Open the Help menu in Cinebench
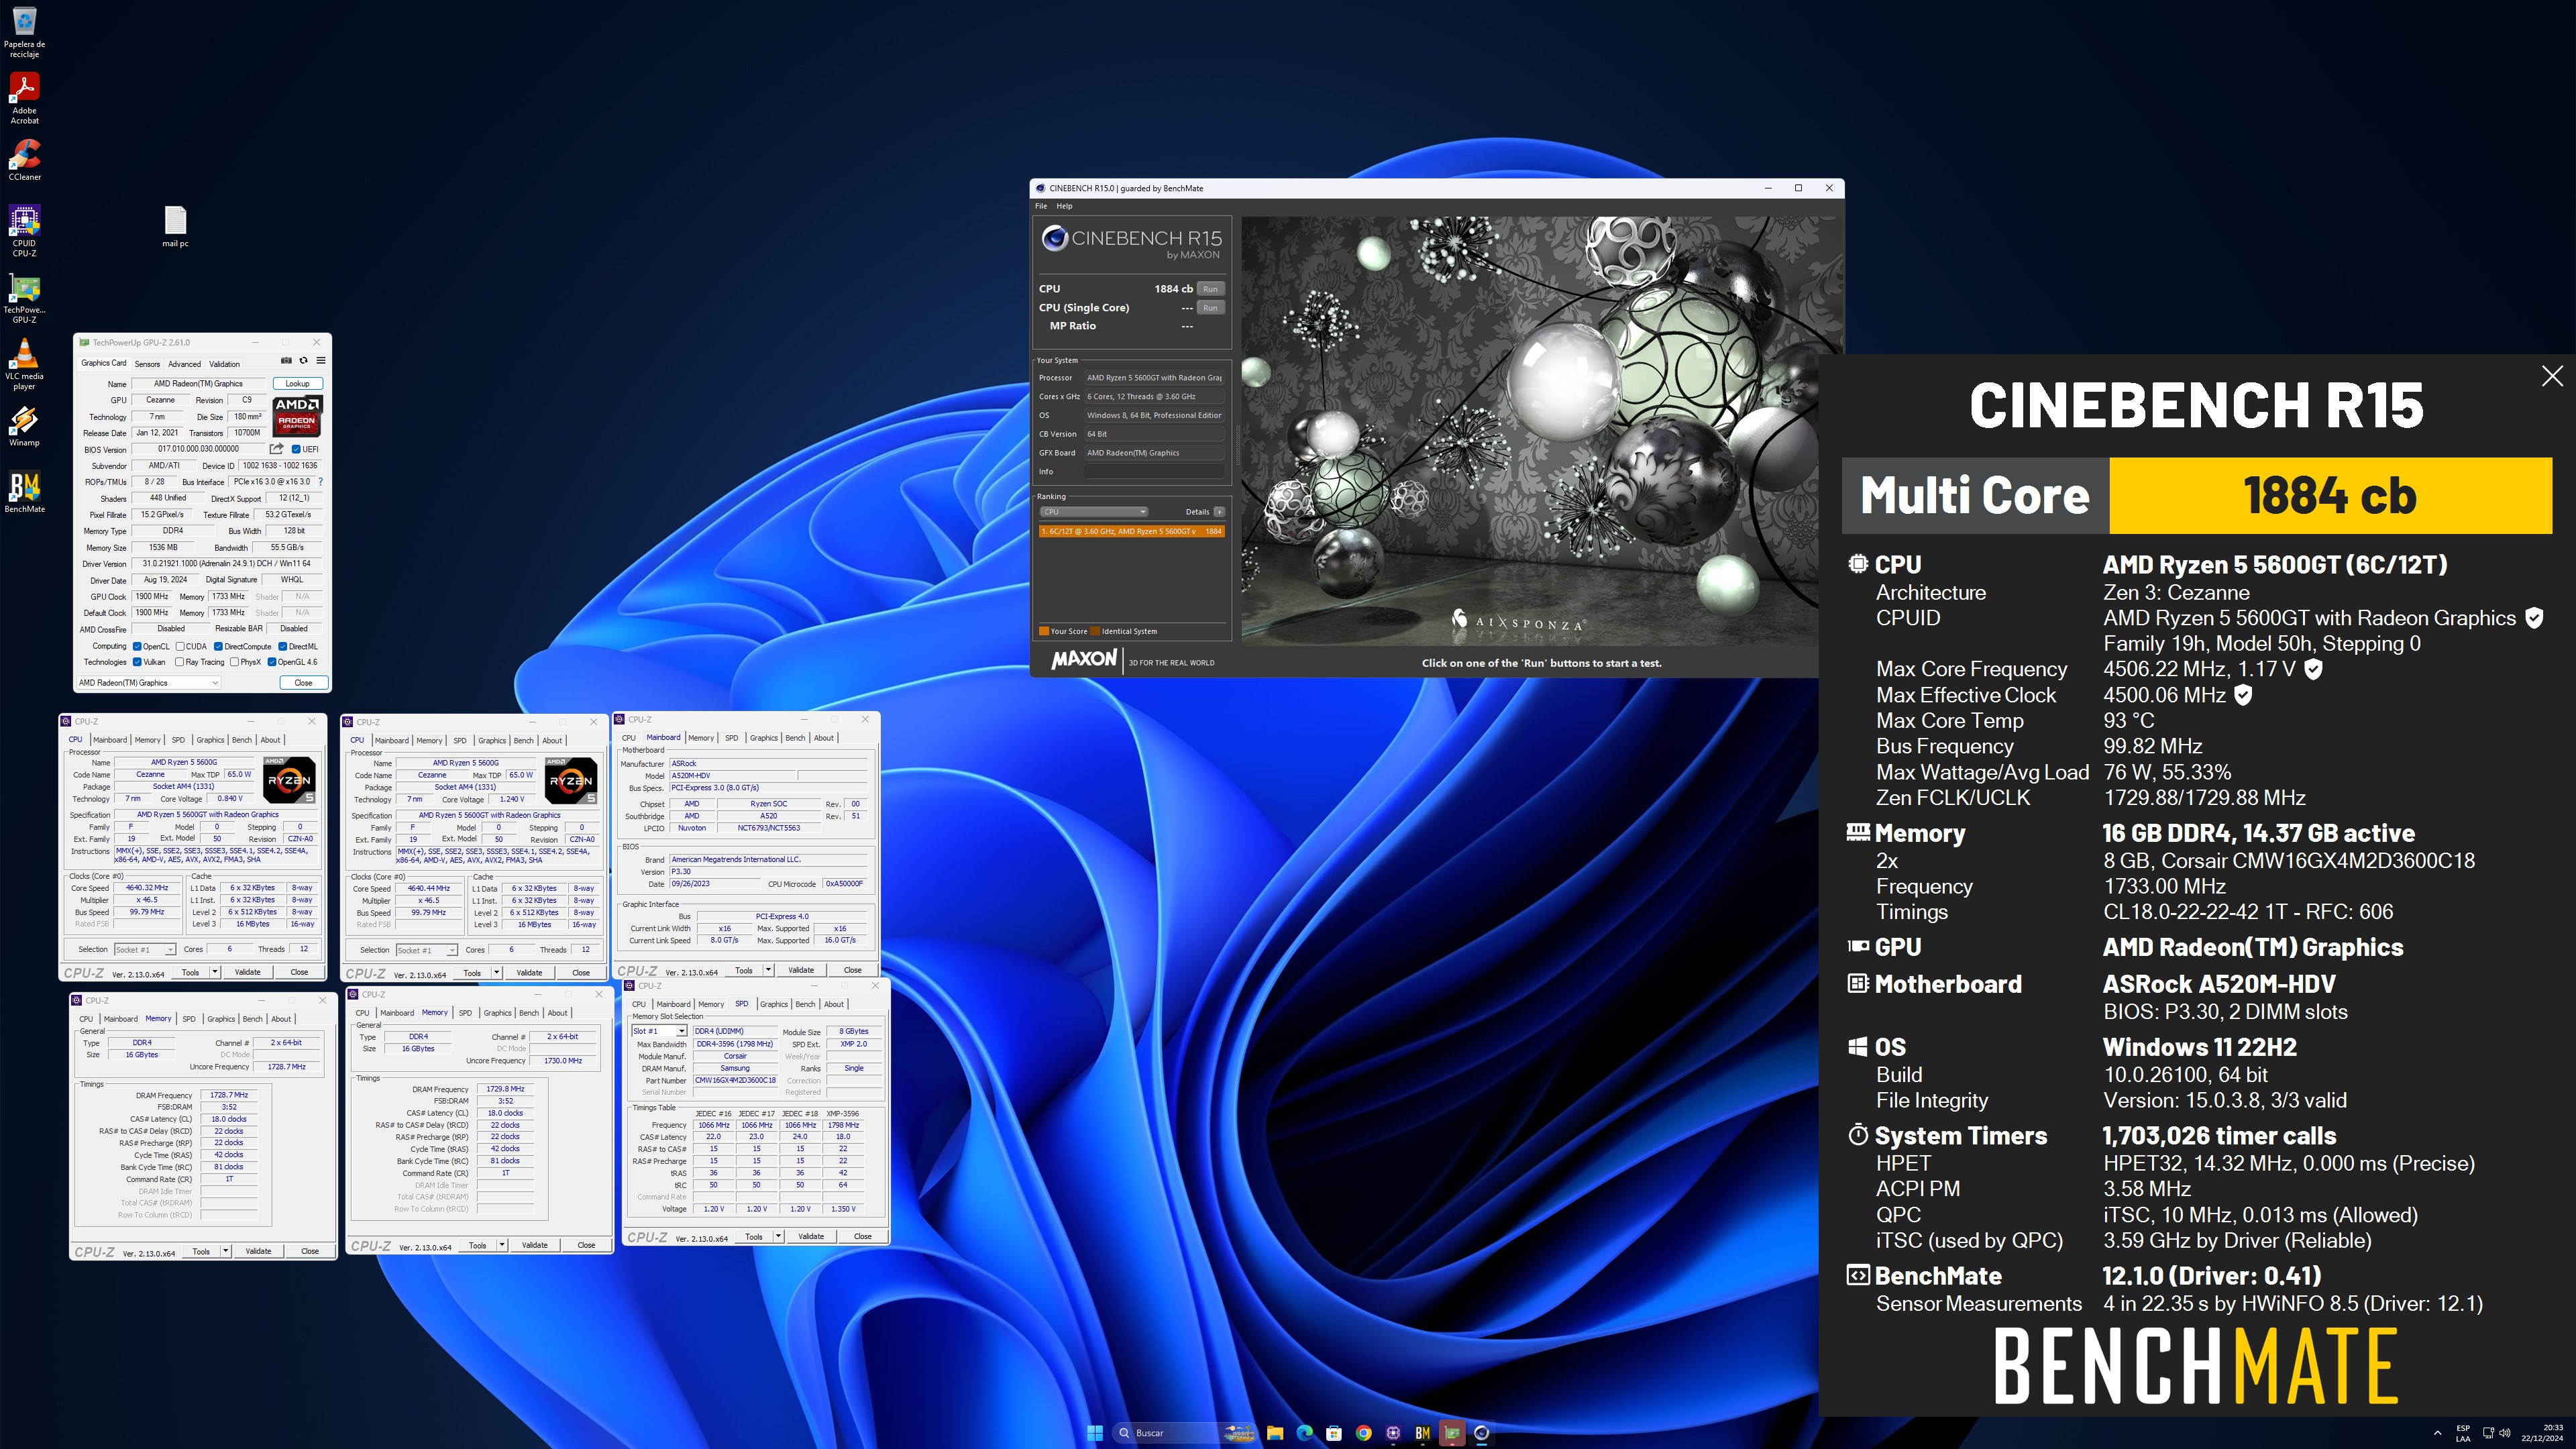2576x1449 pixels. click(x=1064, y=206)
